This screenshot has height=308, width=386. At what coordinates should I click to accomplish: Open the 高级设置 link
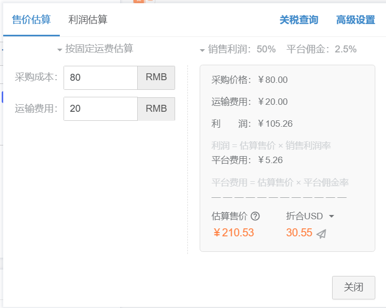pos(355,20)
